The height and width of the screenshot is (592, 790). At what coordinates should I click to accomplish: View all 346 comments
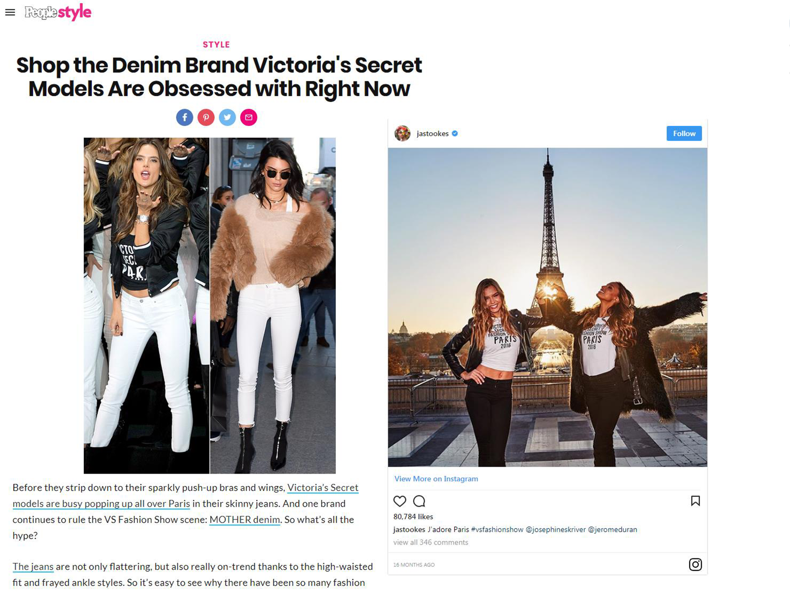[x=431, y=542]
